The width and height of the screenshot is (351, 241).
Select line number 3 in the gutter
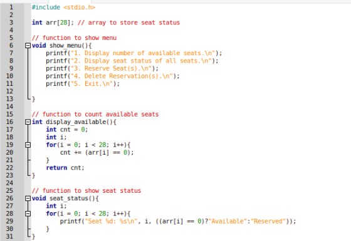pyautogui.click(x=11, y=23)
